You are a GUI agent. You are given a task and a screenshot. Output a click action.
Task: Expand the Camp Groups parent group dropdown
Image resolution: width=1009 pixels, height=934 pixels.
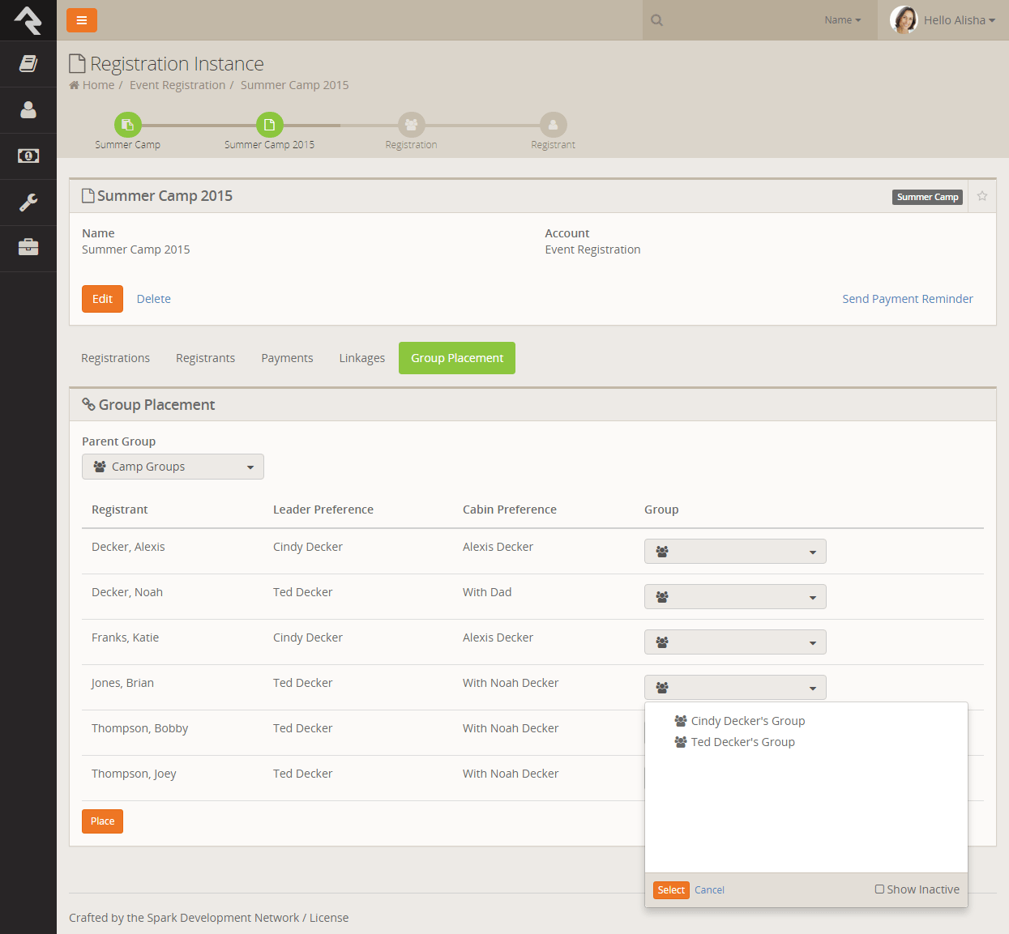pyautogui.click(x=173, y=467)
